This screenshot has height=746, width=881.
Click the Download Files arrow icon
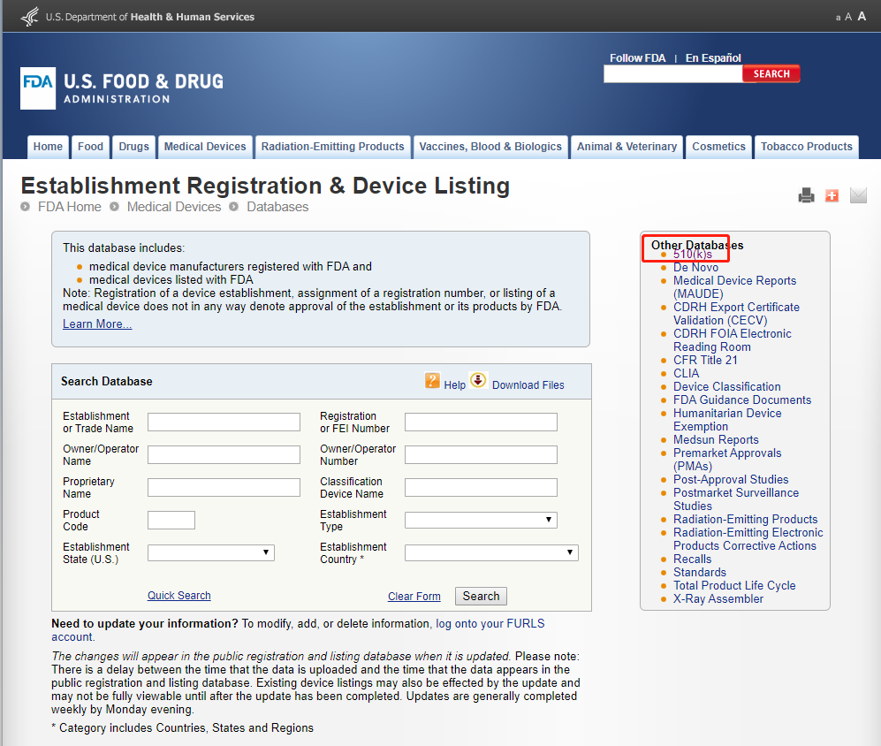478,381
